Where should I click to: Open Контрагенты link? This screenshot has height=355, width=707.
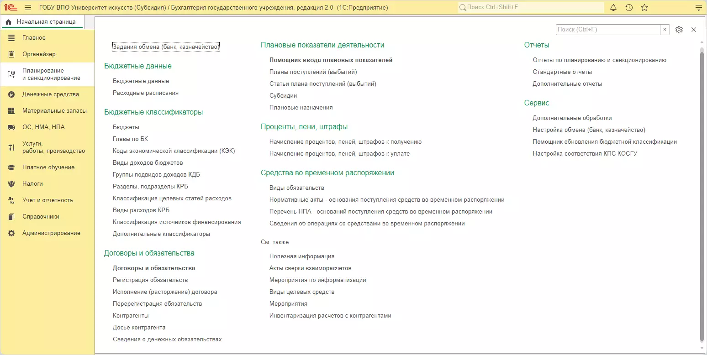click(131, 316)
